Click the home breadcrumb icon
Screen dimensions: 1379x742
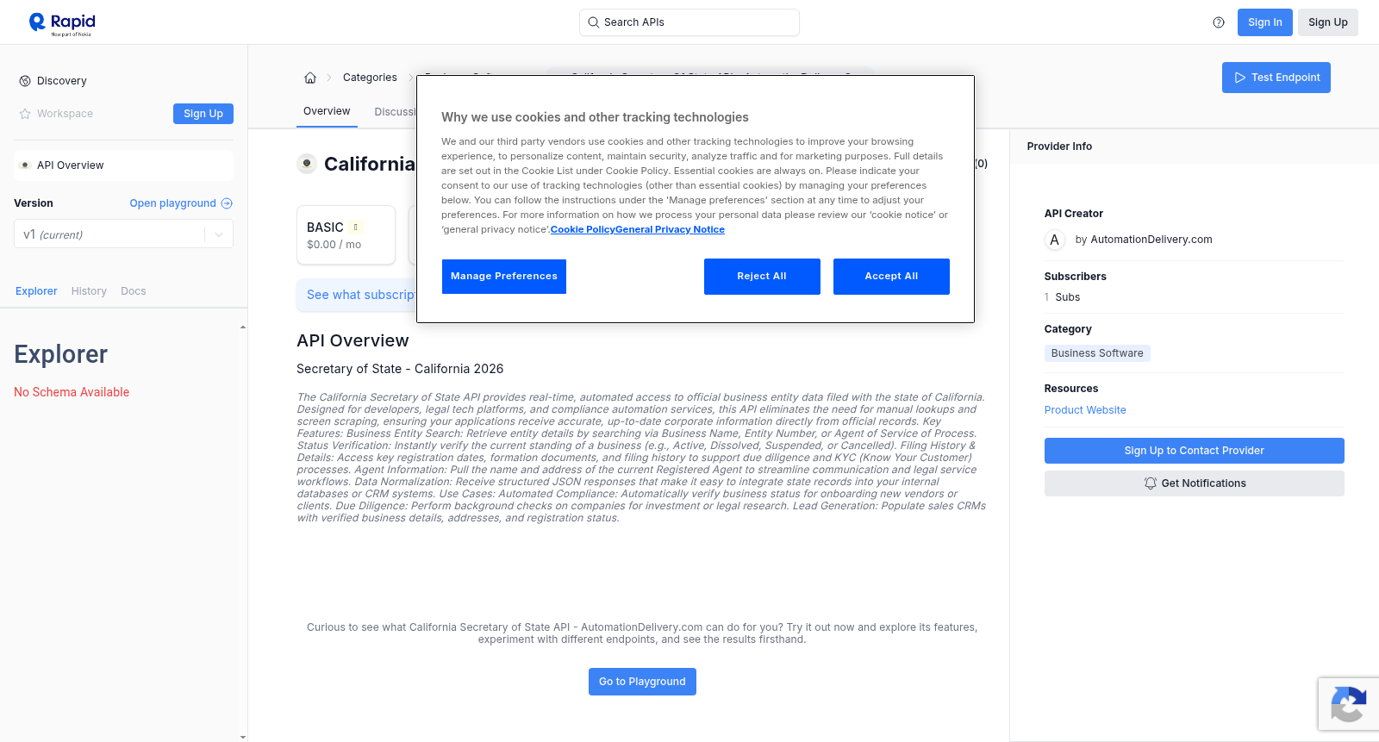310,78
